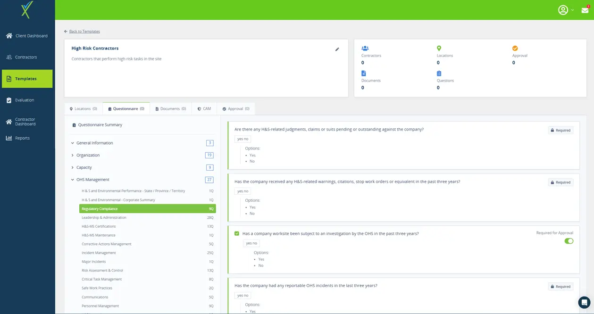Viewport: 594px width, 314px height.
Task: Select Regulatory Compliance subsection
Action: [147, 209]
